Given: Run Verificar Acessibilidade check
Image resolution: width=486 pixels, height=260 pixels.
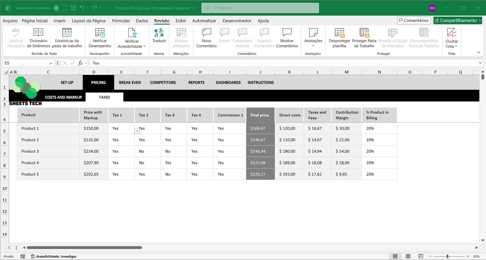Looking at the screenshot, I should click(132, 38).
